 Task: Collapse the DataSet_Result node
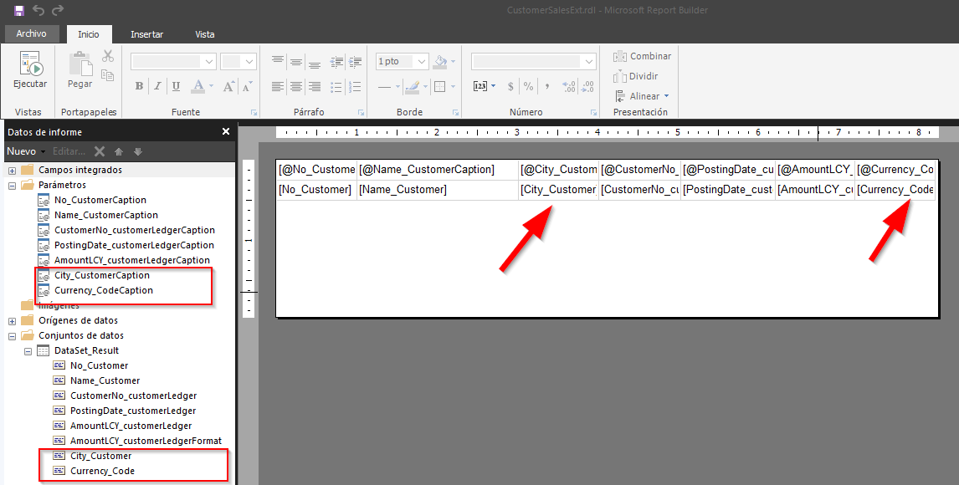[x=28, y=351]
